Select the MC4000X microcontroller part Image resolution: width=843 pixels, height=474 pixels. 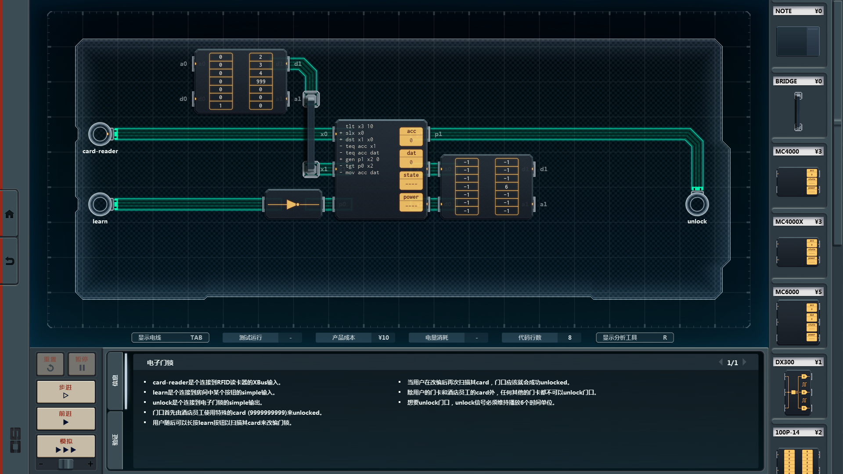pos(798,251)
